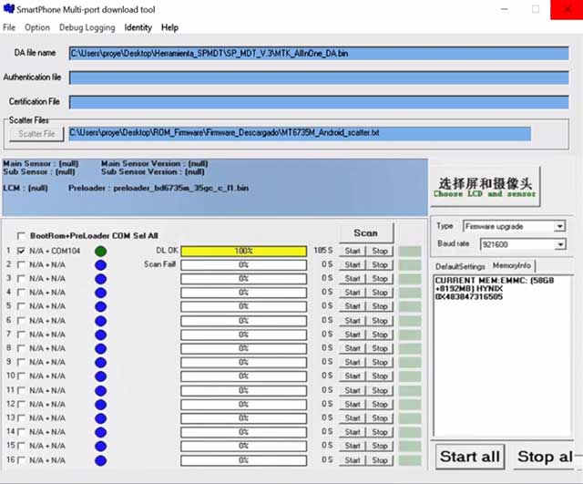Open the File menu
The width and height of the screenshot is (583, 484).
point(9,27)
